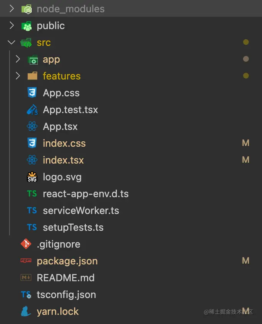Expand the features folder chevron
The image size is (262, 324).
(x=18, y=76)
